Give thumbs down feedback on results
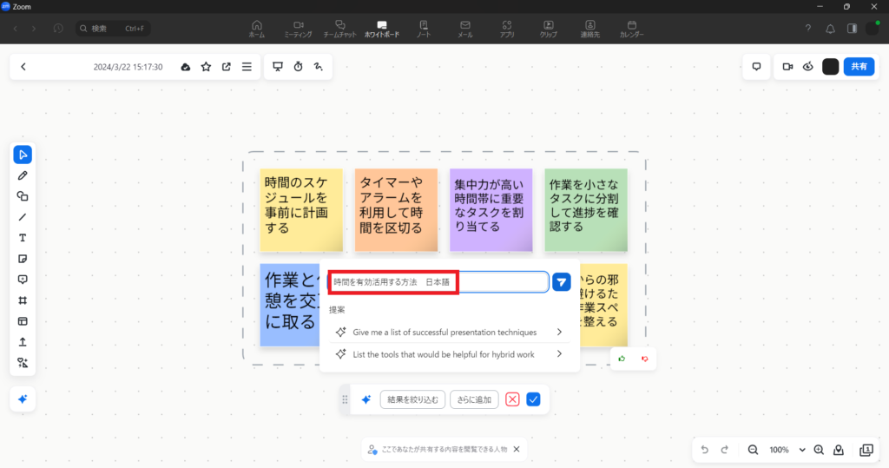 pos(644,359)
